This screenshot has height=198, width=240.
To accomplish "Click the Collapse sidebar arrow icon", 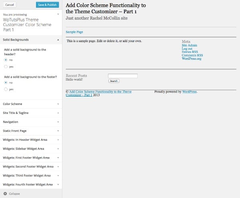I will (x=5, y=194).
